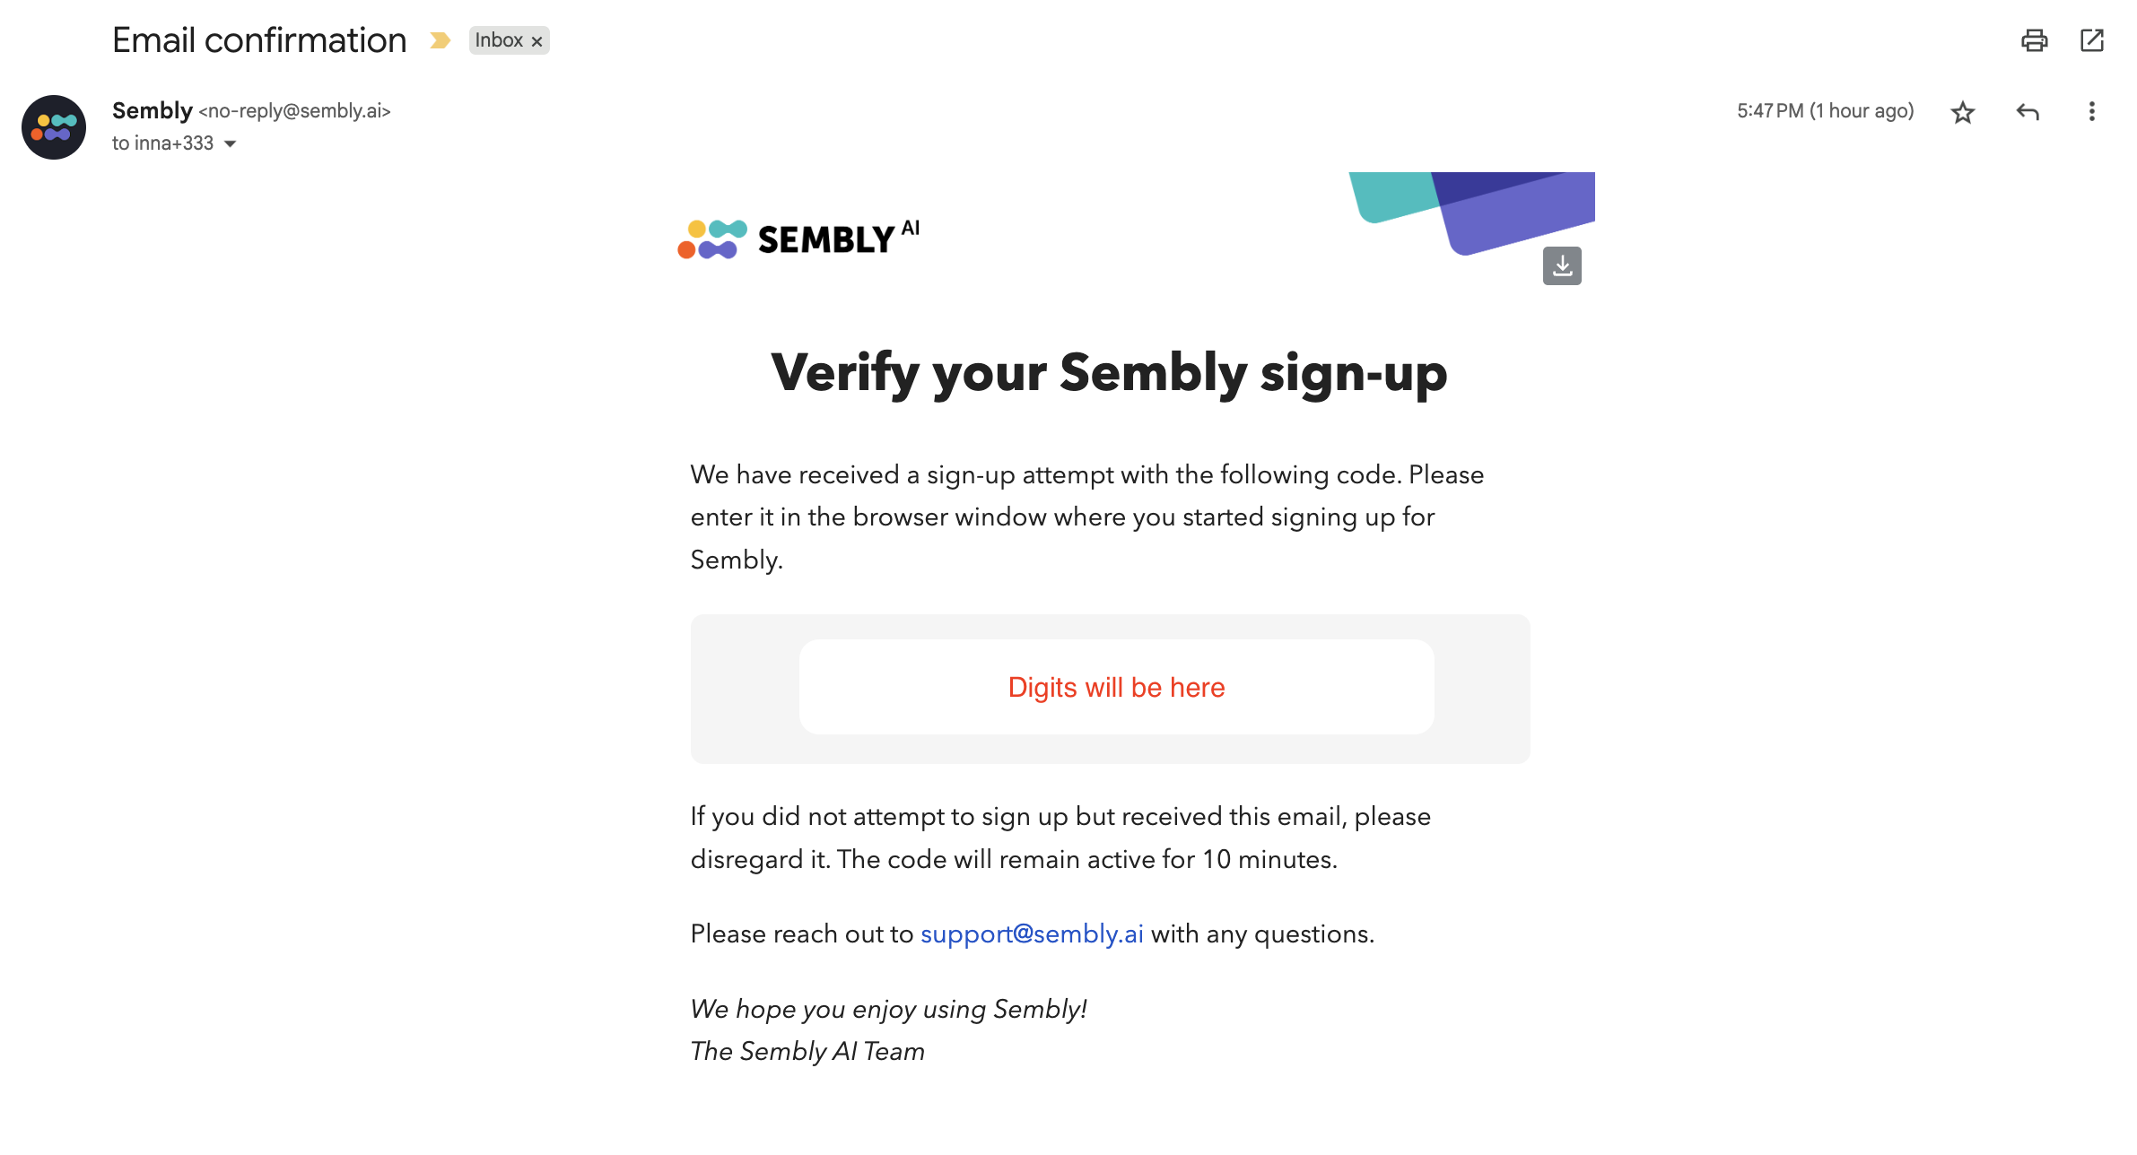2137x1155 pixels.
Task: Click the Verify your Sembly sign-up heading
Action: click(1109, 372)
